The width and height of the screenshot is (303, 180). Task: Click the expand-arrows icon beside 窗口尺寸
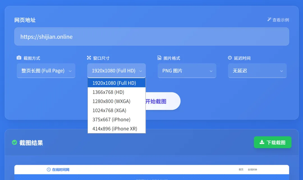pyautogui.click(x=89, y=58)
